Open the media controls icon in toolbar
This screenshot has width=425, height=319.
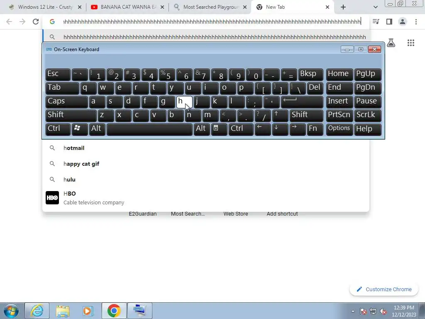[x=376, y=22]
